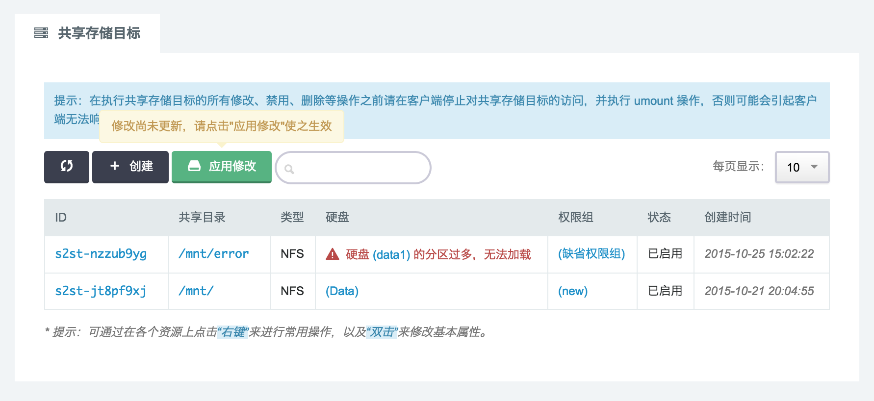The image size is (874, 401).
Task: Click the /mnt/error shared directory link
Action: coord(213,254)
